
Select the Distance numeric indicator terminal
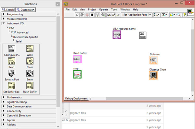(x=154, y=60)
